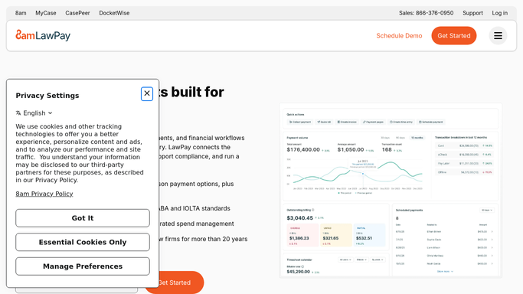Open the hamburger navigation menu
This screenshot has height=294, width=523.
498,36
